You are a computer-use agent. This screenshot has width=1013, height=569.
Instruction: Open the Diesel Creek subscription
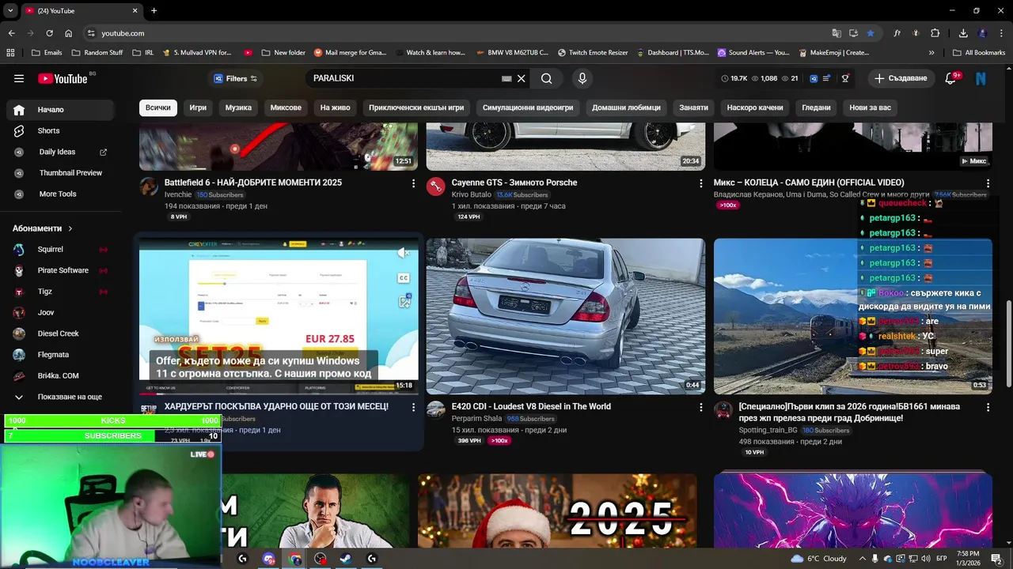tap(60, 333)
